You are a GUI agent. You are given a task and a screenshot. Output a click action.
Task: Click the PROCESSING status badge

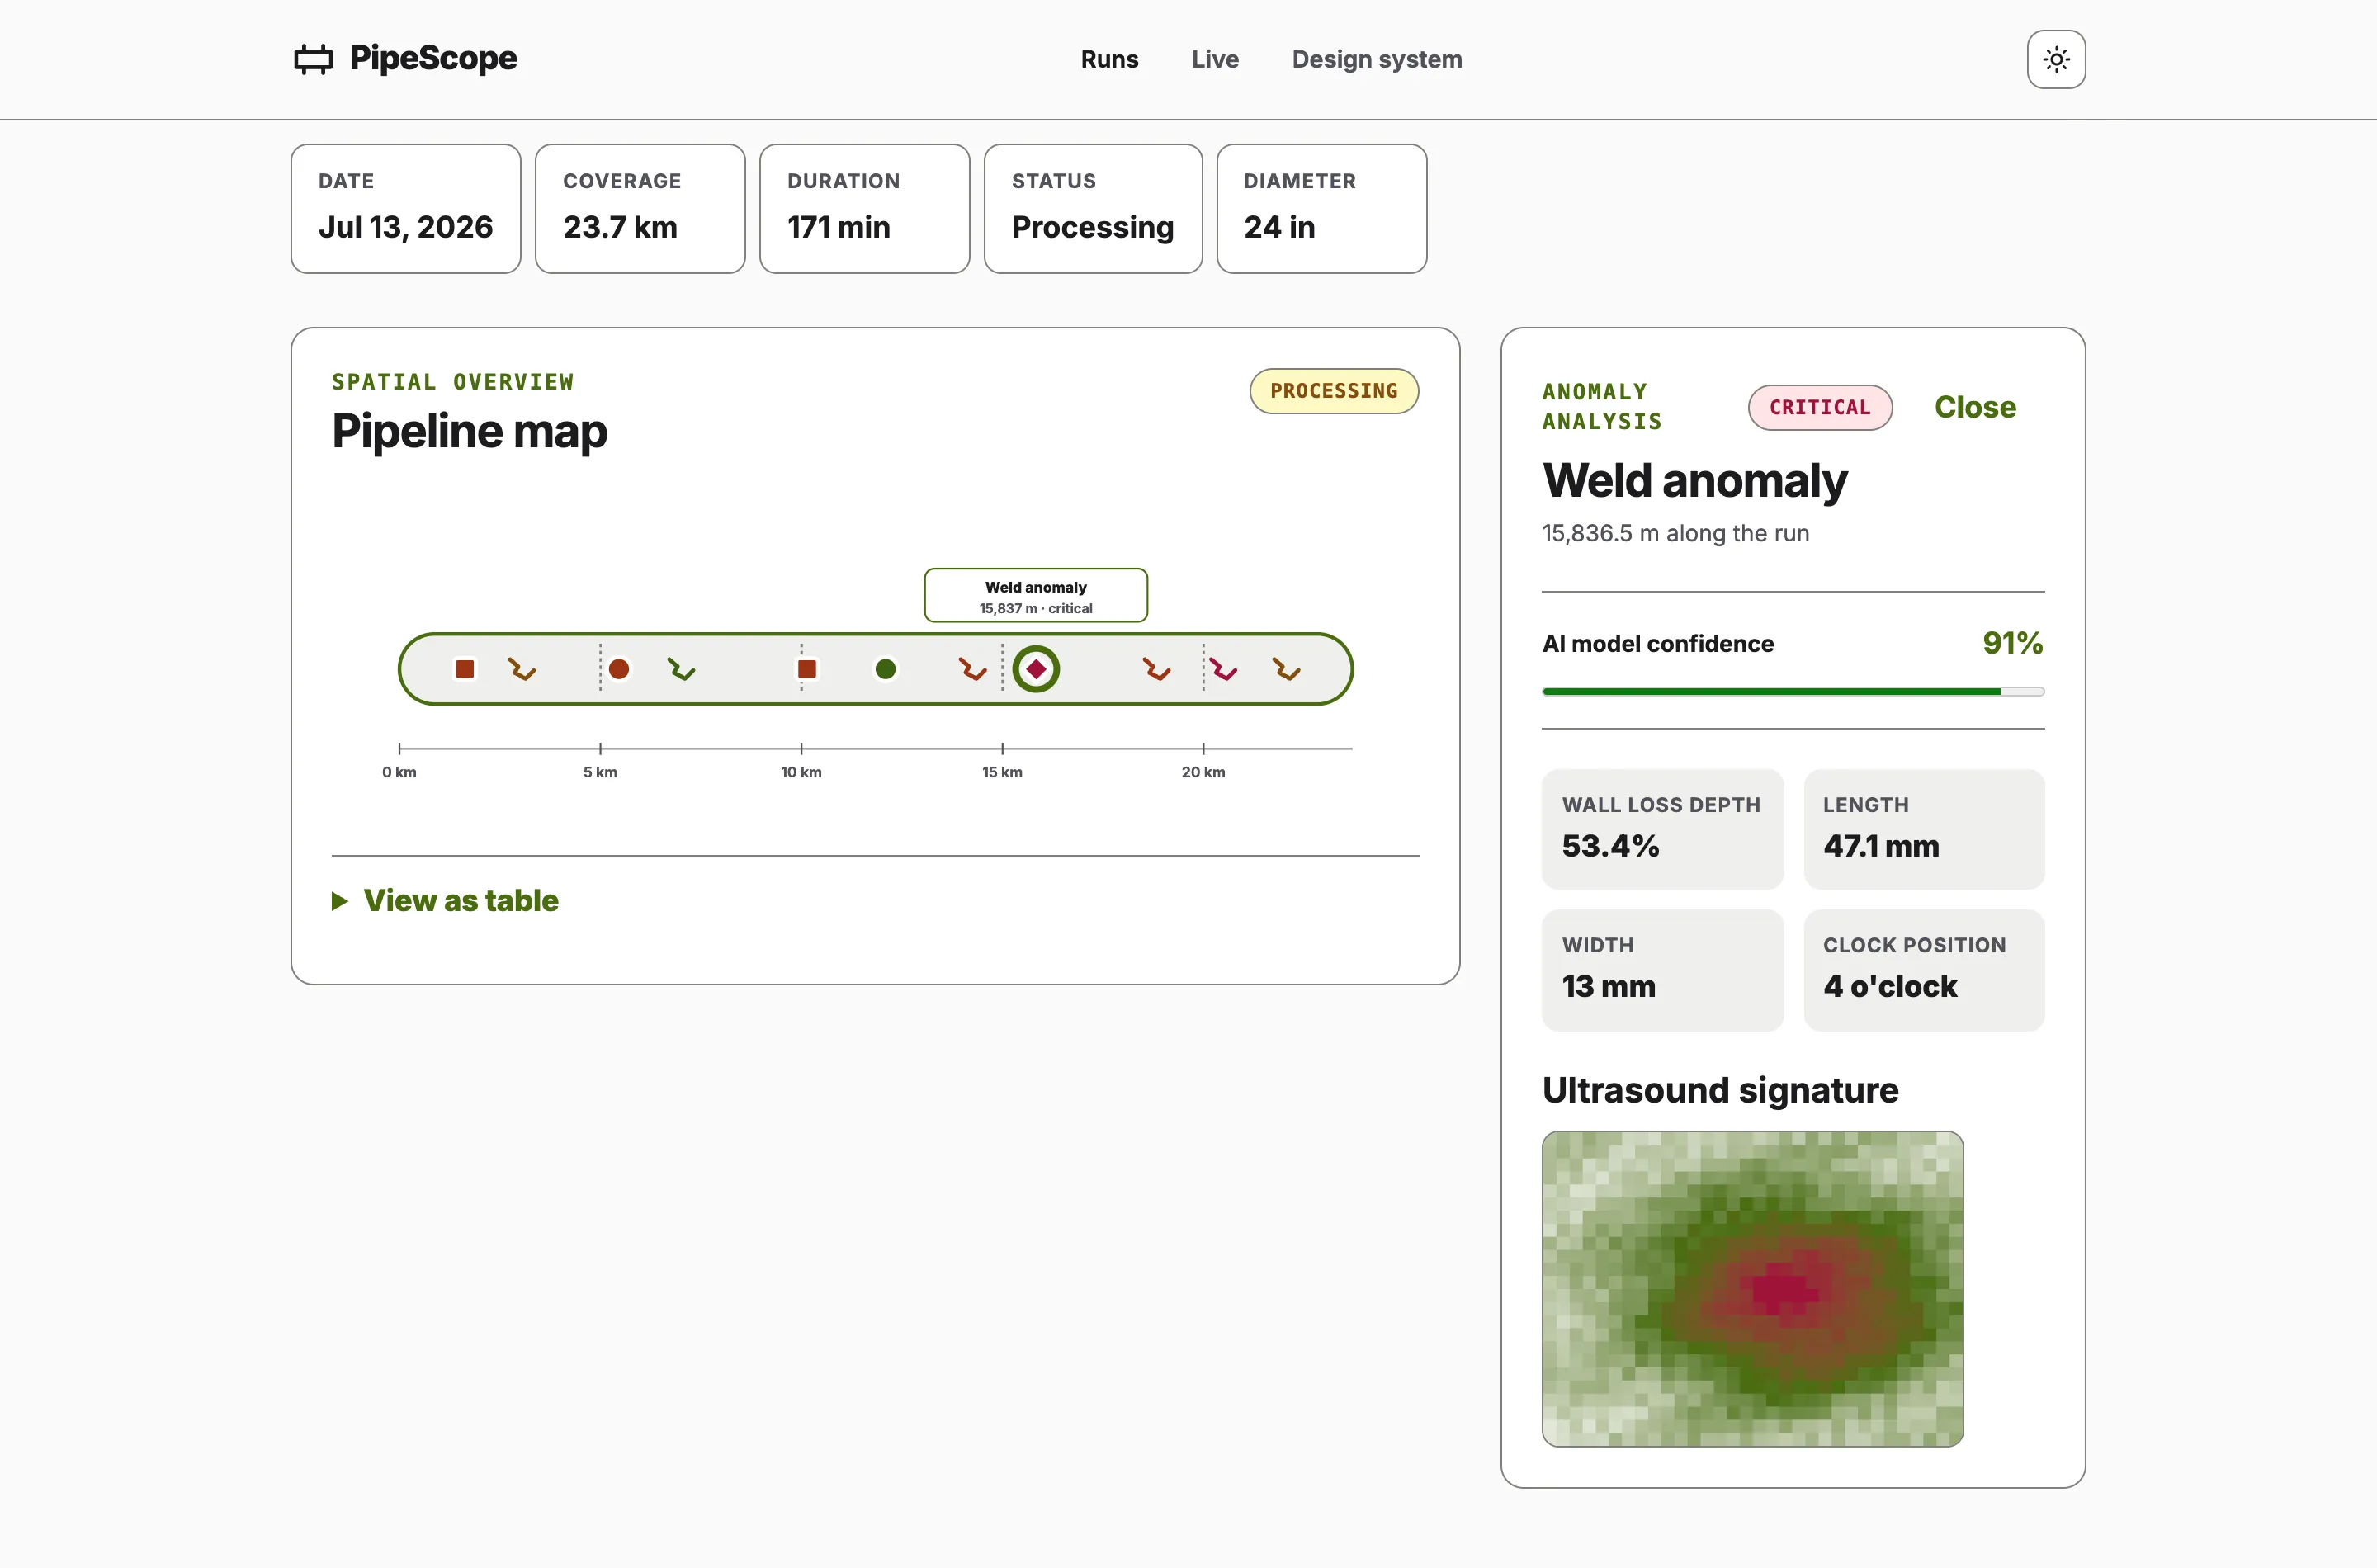click(x=1334, y=391)
